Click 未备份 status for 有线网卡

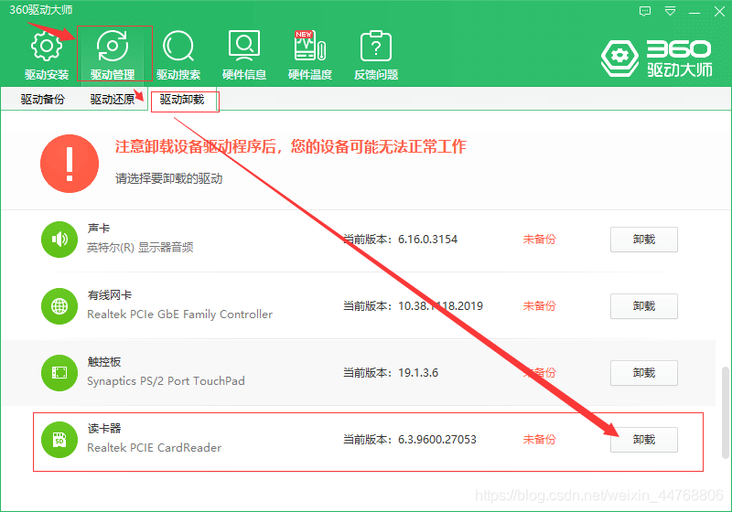point(539,306)
